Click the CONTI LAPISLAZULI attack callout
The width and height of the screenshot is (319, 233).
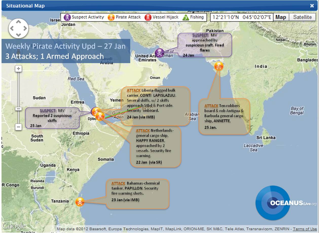point(155,106)
